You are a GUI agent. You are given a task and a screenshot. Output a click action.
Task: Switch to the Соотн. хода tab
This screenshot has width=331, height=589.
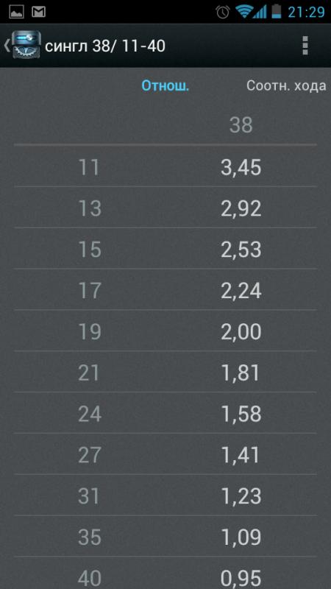pos(286,86)
